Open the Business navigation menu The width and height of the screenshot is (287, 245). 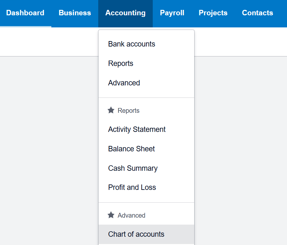(75, 13)
